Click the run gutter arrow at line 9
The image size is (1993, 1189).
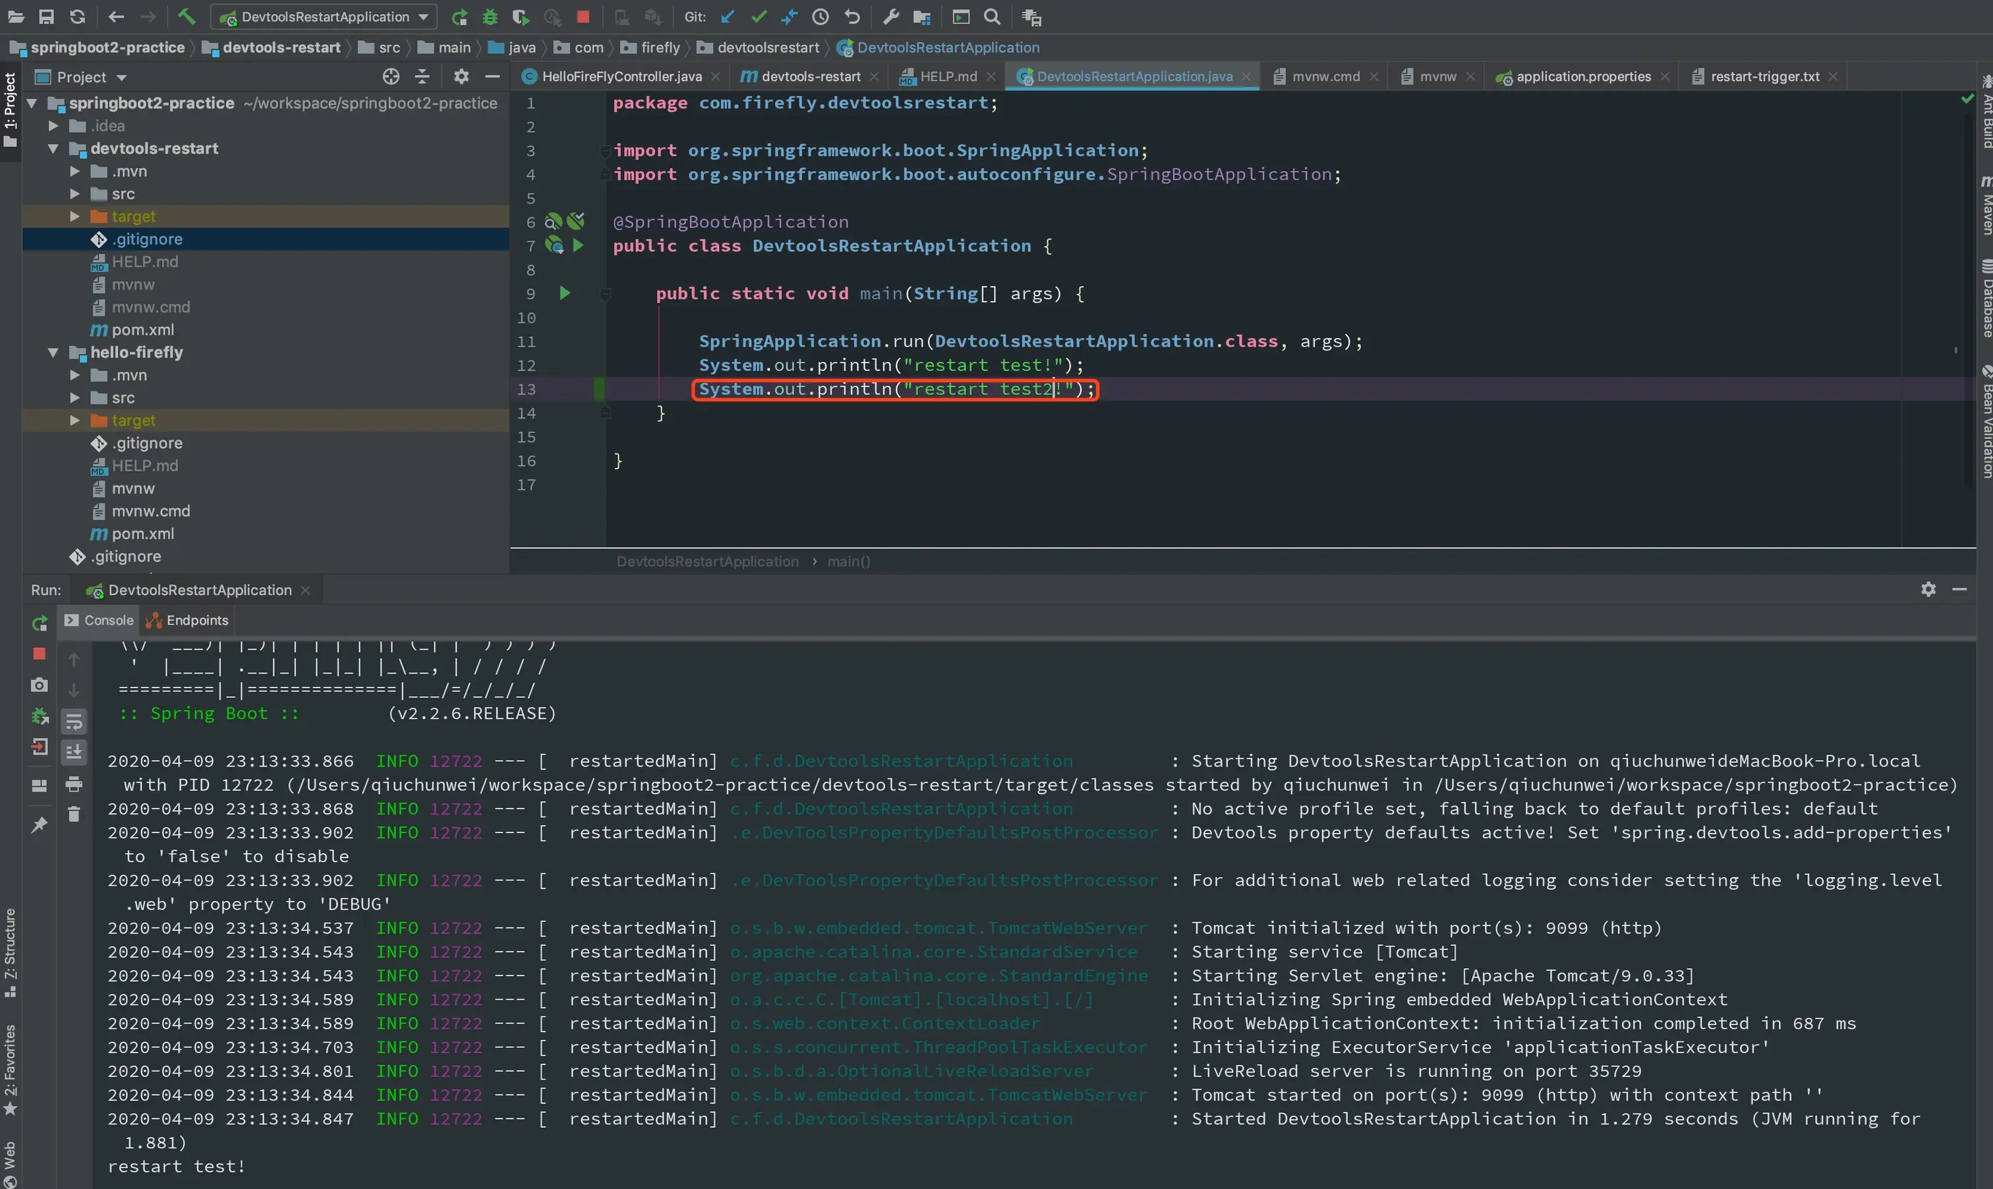click(565, 293)
